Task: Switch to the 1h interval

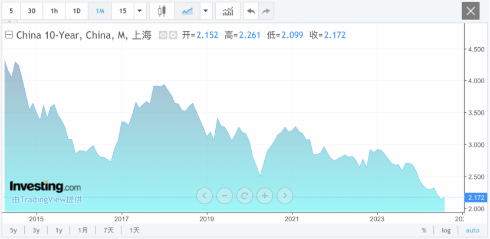Action: [x=54, y=11]
